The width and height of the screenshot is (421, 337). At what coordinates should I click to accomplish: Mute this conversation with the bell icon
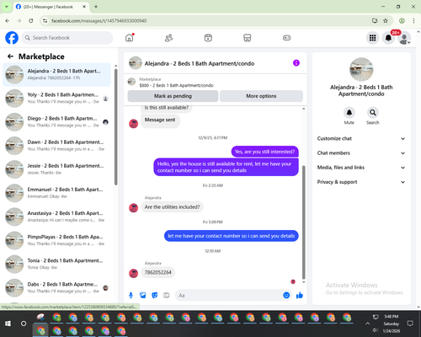pos(349,113)
